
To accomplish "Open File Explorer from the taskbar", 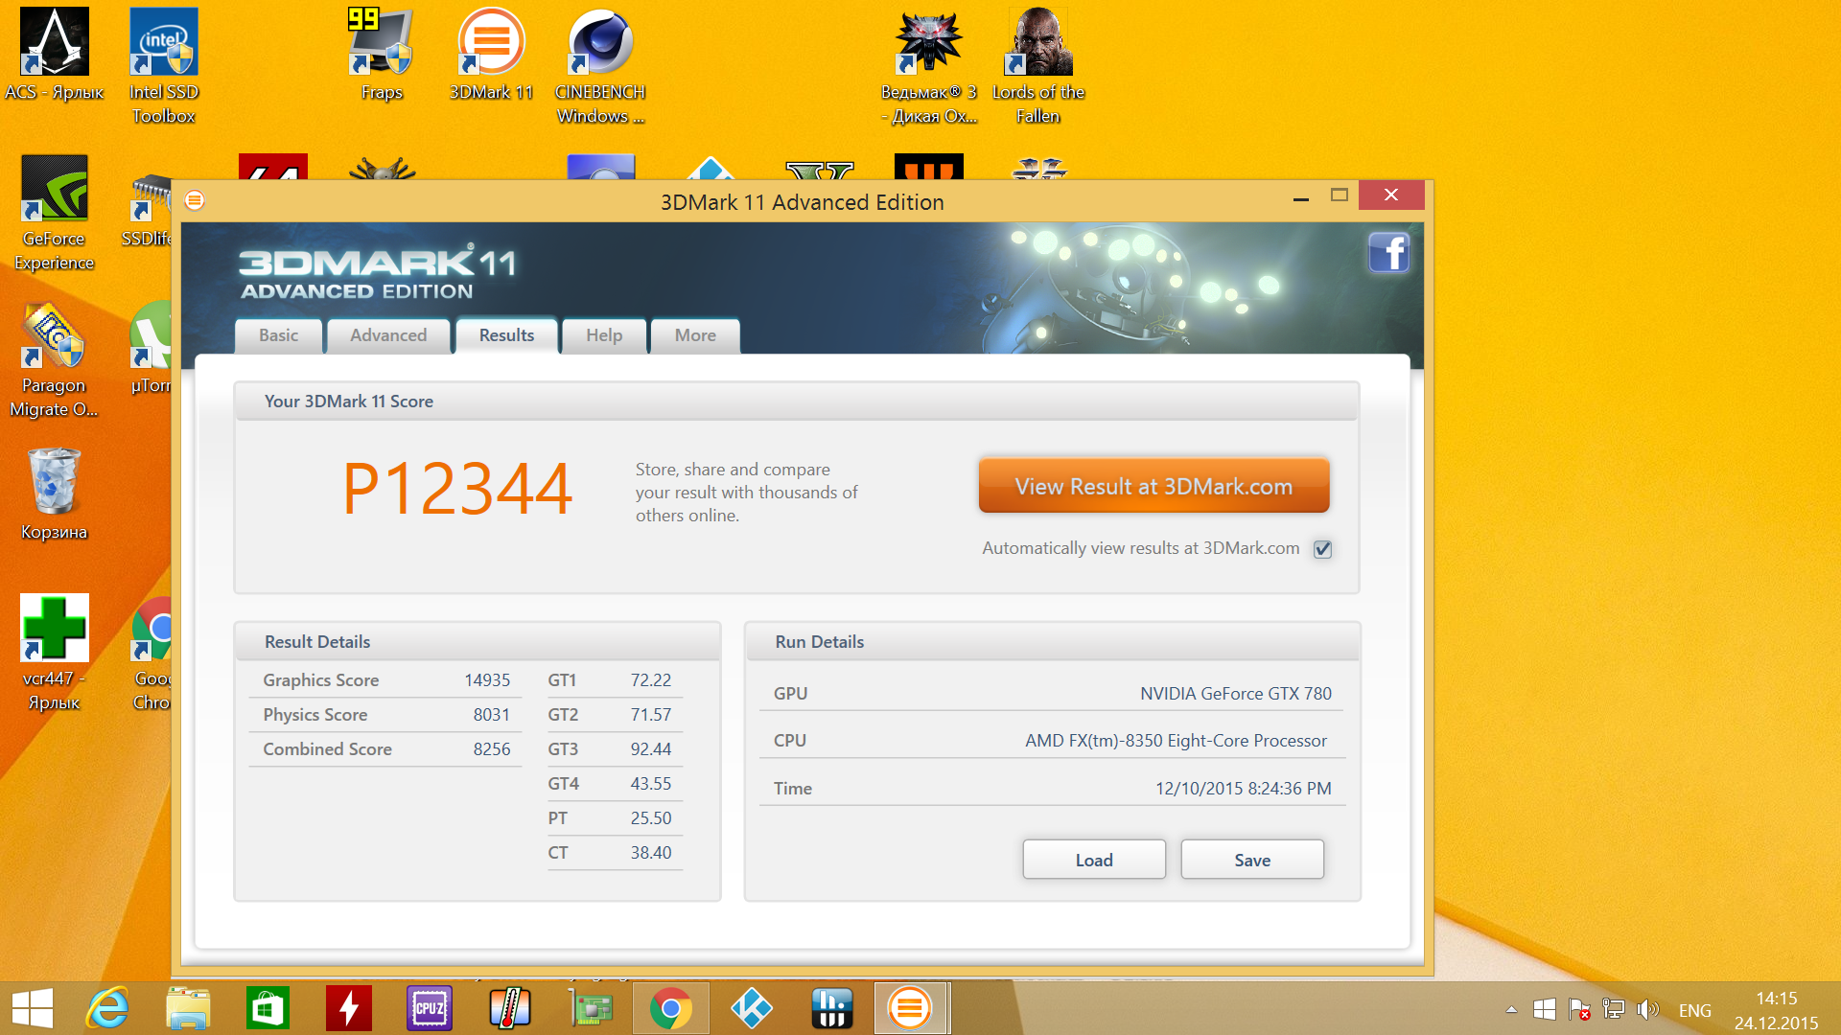I will click(188, 1008).
